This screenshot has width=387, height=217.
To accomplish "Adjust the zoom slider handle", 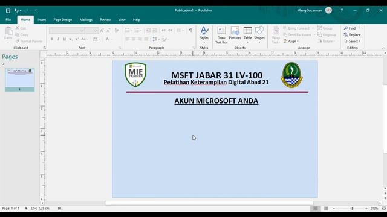I will coord(352,209).
